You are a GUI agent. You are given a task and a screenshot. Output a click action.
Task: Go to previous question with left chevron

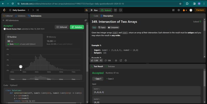pos(28,10)
